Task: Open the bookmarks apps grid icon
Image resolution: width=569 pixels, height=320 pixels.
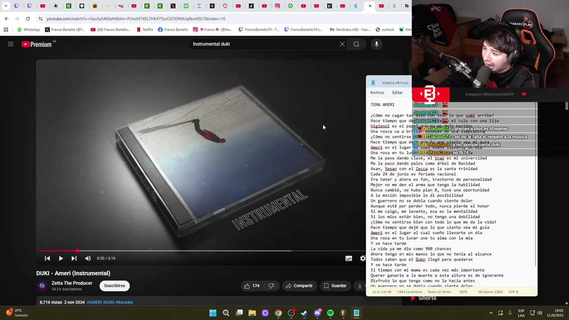Action: point(6,30)
